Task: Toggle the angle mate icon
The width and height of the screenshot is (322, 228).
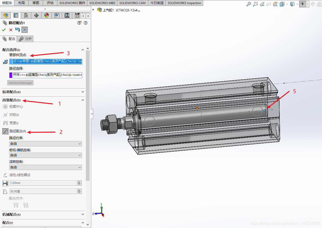Action: click(x=5, y=191)
